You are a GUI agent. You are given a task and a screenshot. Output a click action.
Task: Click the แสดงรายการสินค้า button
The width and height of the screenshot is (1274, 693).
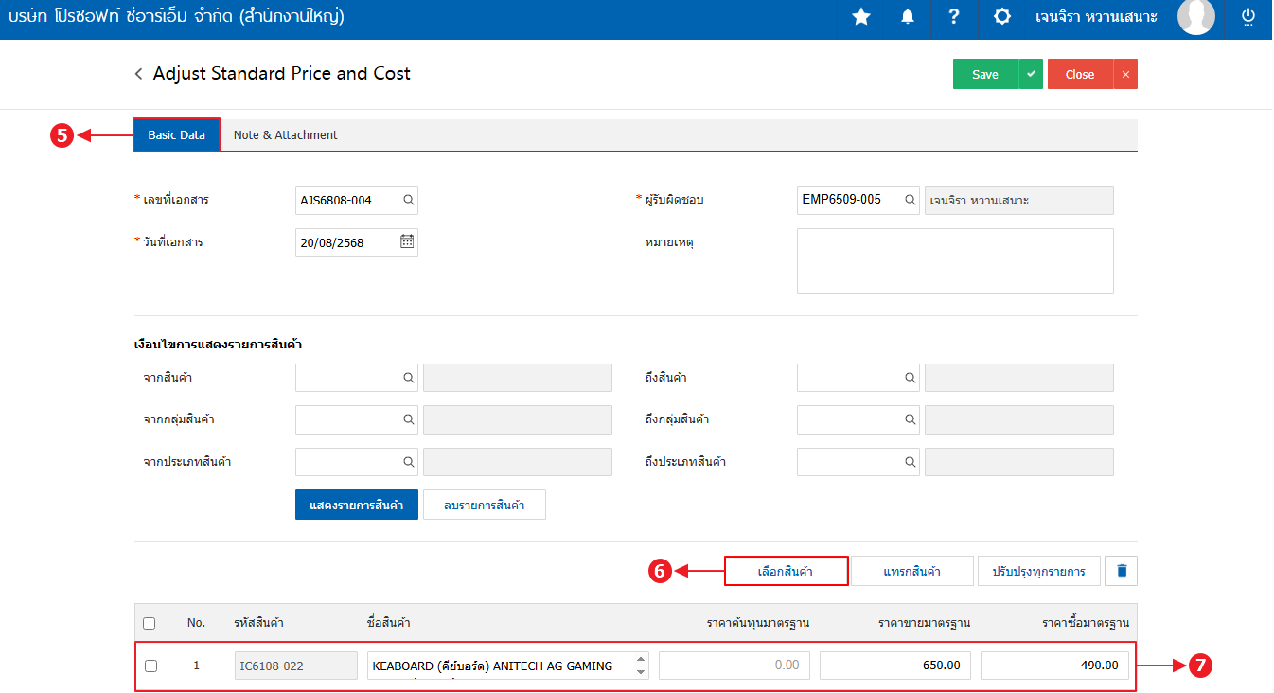[x=356, y=505]
